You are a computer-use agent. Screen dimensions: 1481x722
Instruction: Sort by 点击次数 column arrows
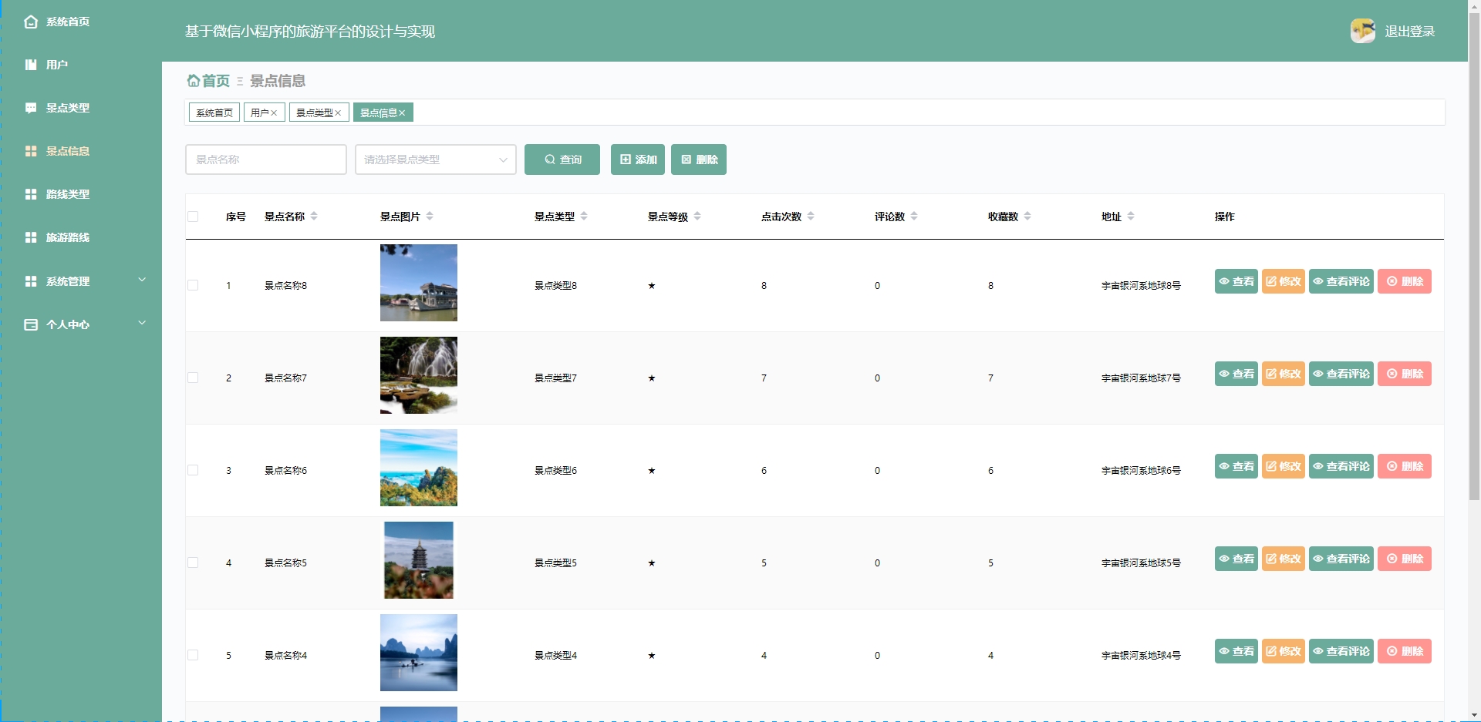pos(811,217)
